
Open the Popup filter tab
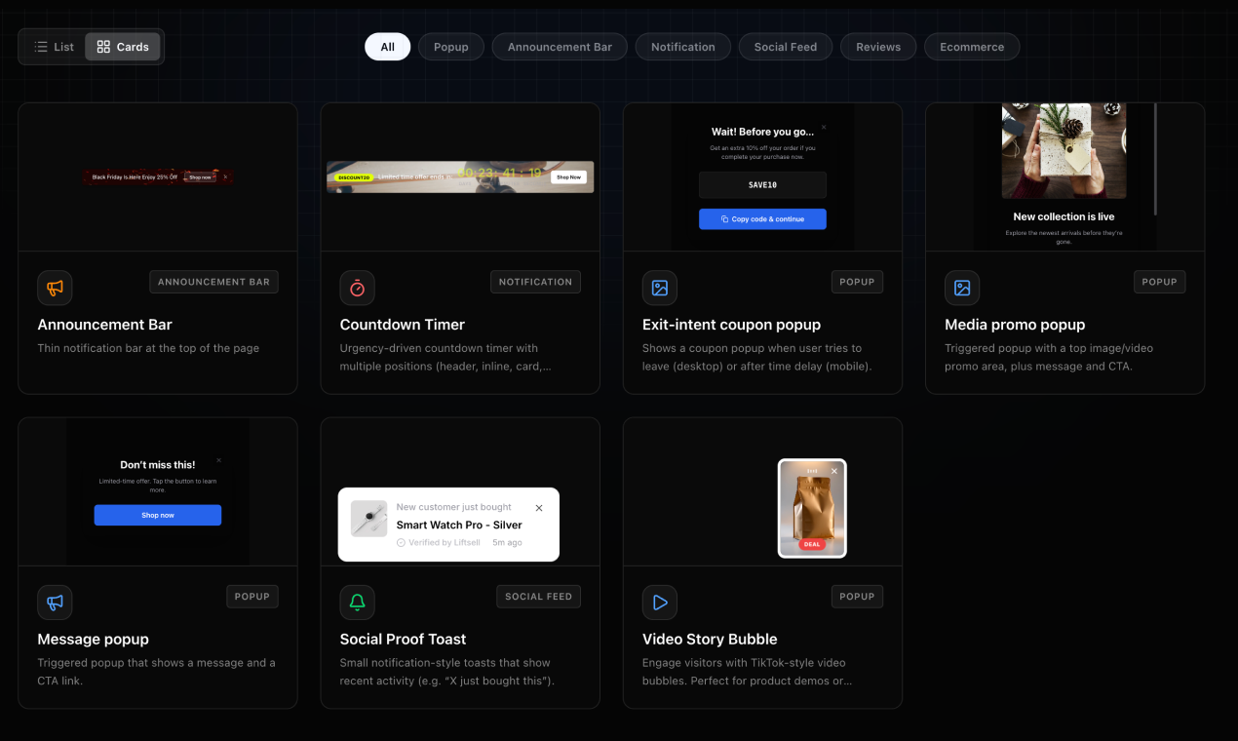[450, 46]
